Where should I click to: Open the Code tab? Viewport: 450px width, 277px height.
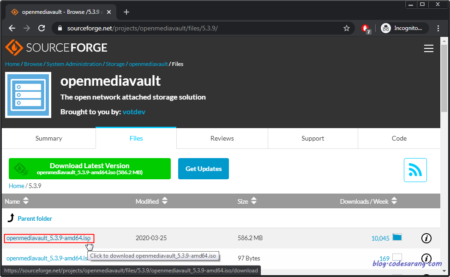[x=399, y=138]
